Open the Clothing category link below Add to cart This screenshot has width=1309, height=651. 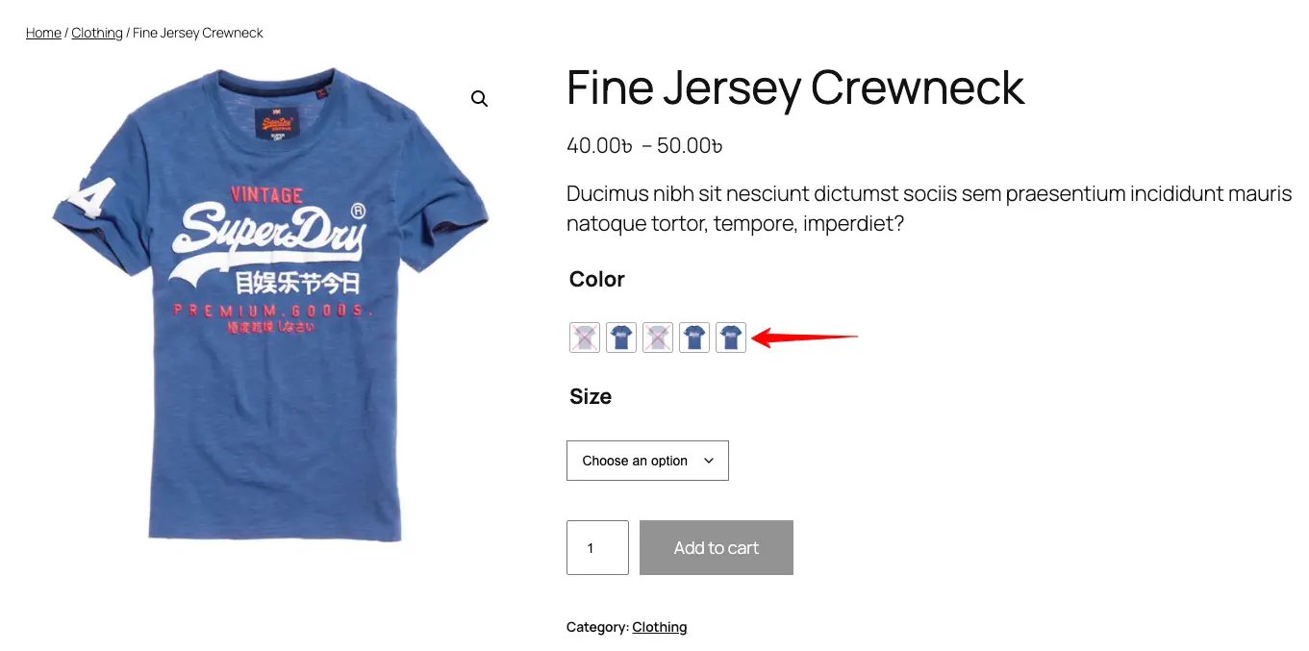pos(660,627)
